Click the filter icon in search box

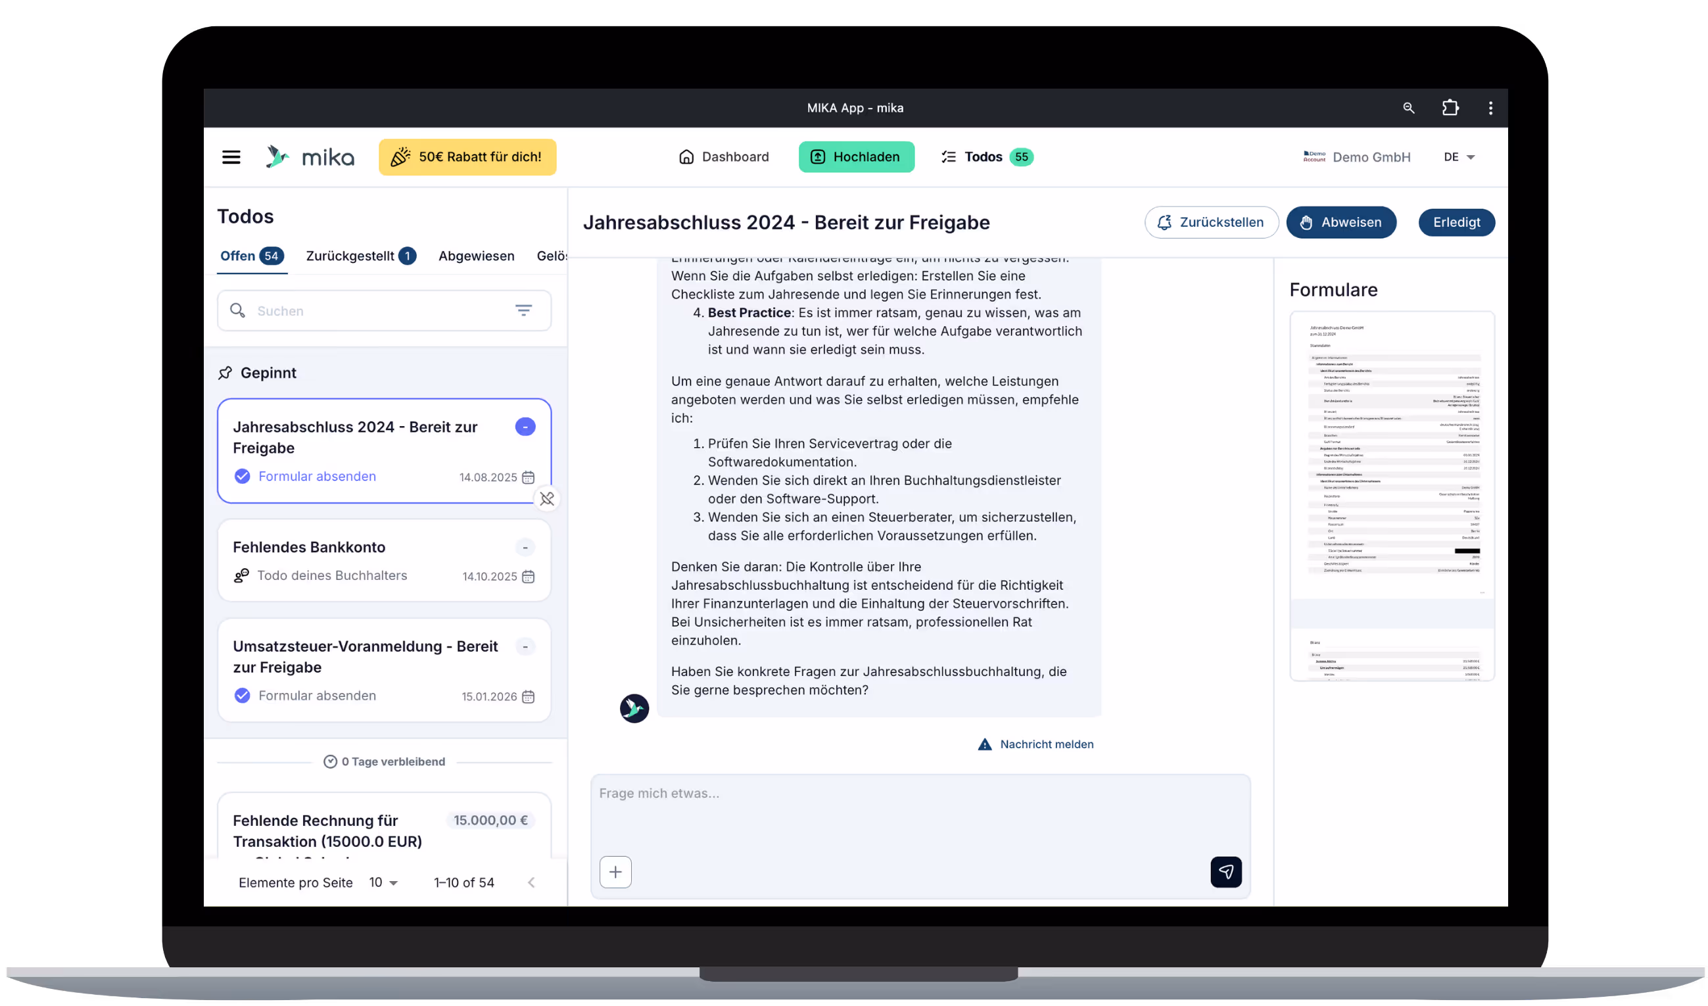pos(523,310)
